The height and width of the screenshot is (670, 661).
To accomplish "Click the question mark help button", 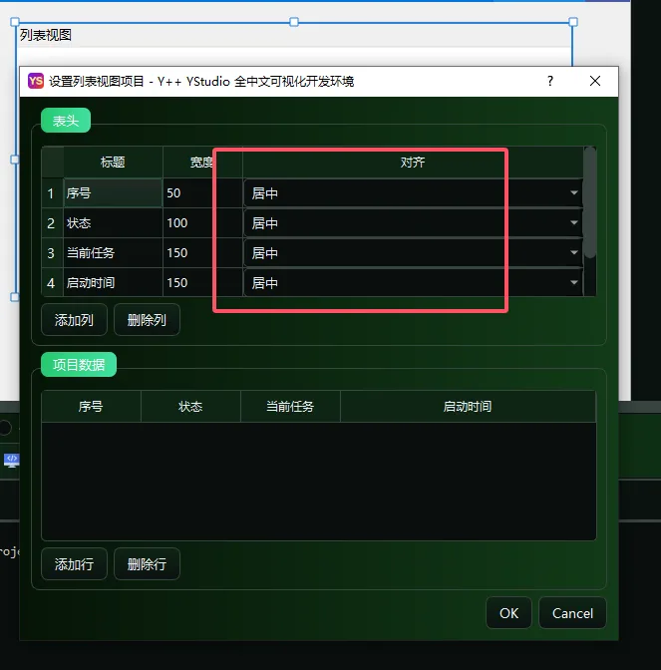I will [550, 81].
